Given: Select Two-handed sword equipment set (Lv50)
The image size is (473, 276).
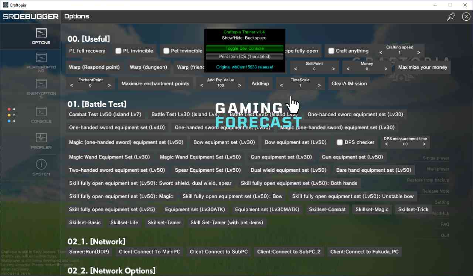Looking at the screenshot, I should (117, 170).
